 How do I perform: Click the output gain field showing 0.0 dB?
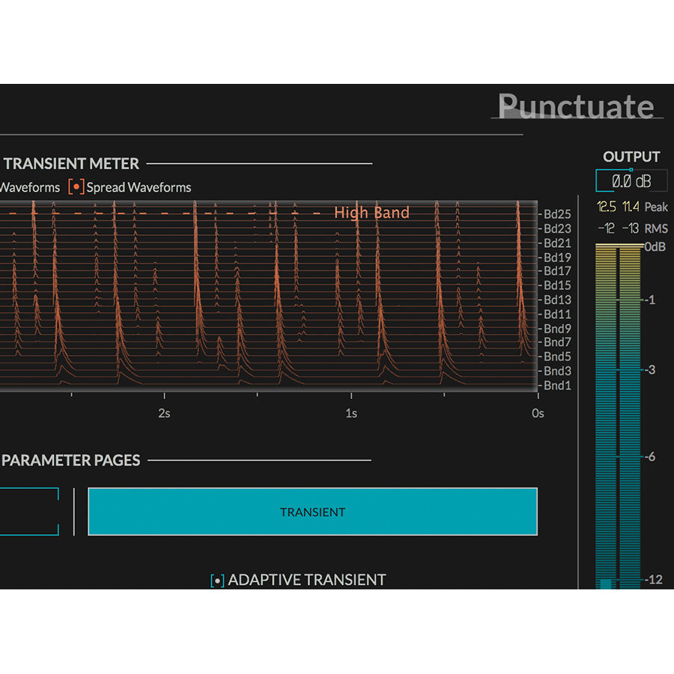[x=631, y=180]
